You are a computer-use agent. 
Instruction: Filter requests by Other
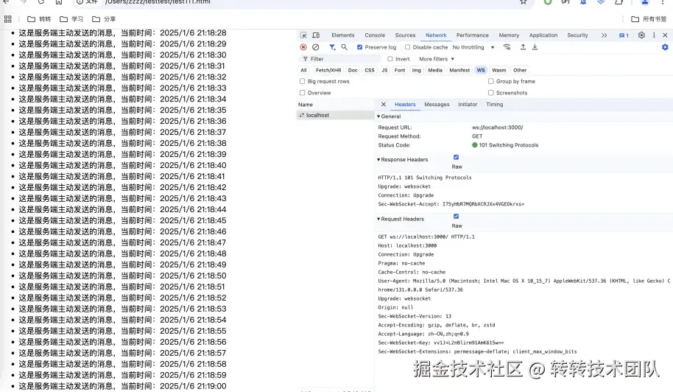[x=520, y=70]
